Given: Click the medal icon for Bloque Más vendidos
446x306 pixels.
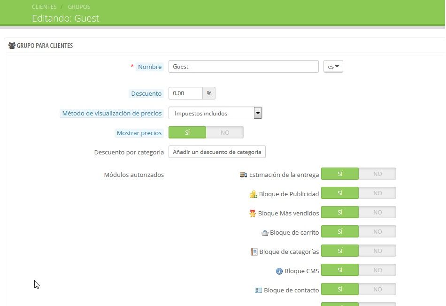Looking at the screenshot, I should click(253, 213).
